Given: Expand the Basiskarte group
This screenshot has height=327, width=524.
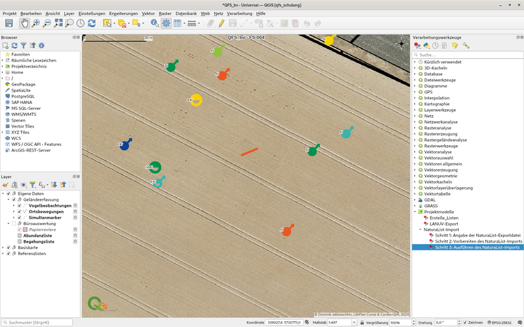Looking at the screenshot, I should (x=3, y=248).
